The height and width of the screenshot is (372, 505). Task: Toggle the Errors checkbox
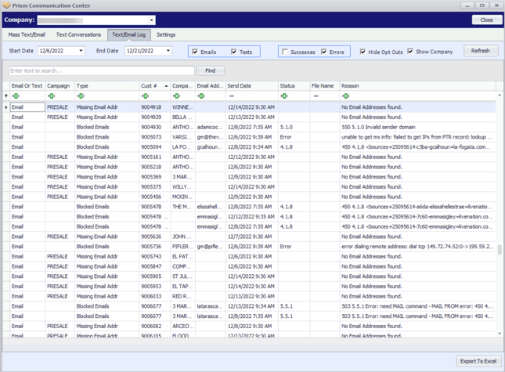tap(324, 52)
